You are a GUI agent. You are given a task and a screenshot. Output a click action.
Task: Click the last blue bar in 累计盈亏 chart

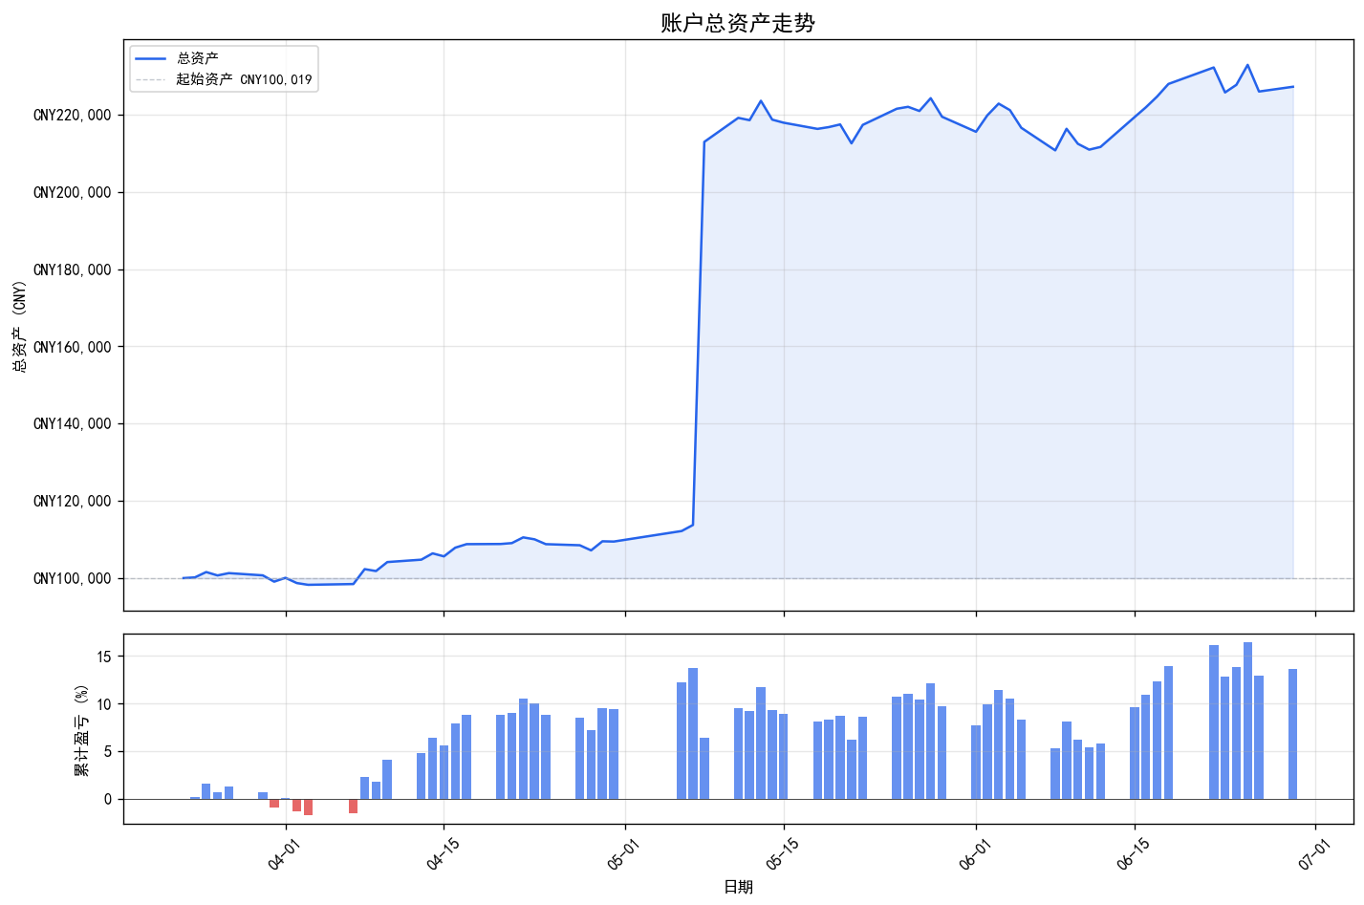point(1292,734)
